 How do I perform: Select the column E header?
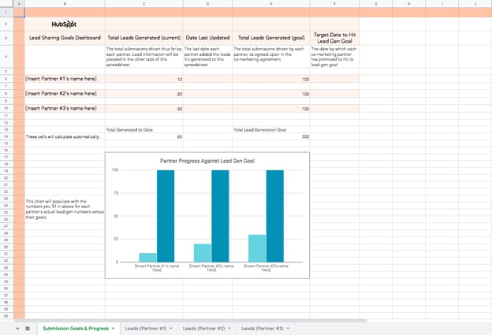point(271,5)
